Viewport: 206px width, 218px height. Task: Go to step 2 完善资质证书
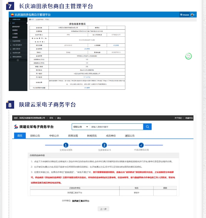[x=104, y=145]
